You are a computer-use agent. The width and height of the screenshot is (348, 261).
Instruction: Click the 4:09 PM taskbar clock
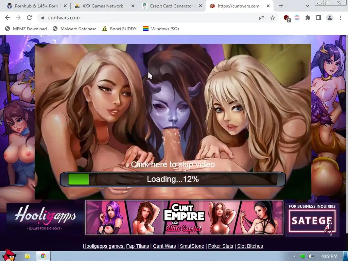tap(329, 256)
